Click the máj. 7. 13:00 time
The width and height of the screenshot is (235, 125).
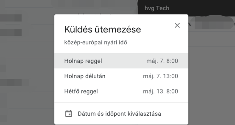click(160, 76)
